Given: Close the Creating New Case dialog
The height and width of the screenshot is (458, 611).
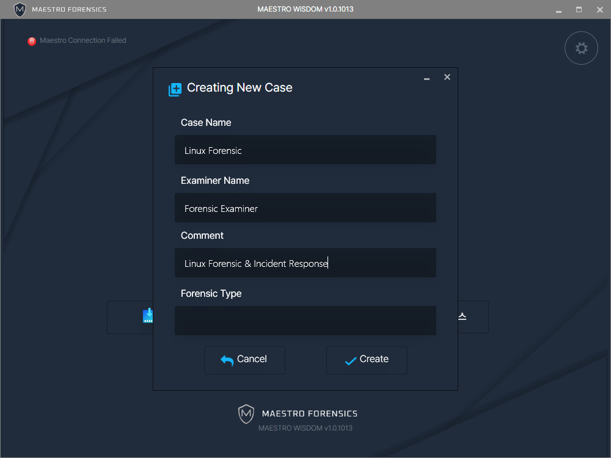Looking at the screenshot, I should pyautogui.click(x=447, y=77).
